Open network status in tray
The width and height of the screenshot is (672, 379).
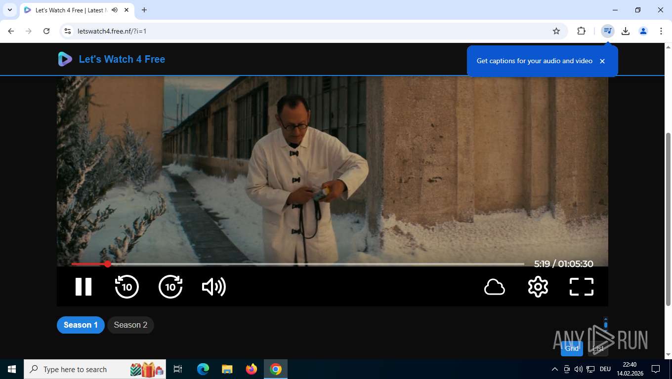coord(590,369)
